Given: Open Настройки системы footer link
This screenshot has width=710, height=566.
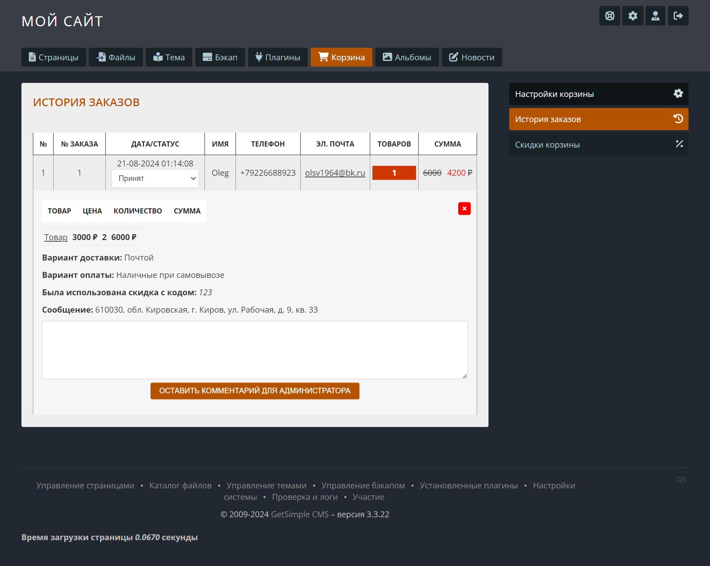Looking at the screenshot, I should [x=554, y=485].
